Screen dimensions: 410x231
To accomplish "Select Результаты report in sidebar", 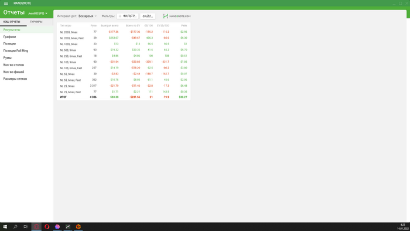I will pos(26,30).
